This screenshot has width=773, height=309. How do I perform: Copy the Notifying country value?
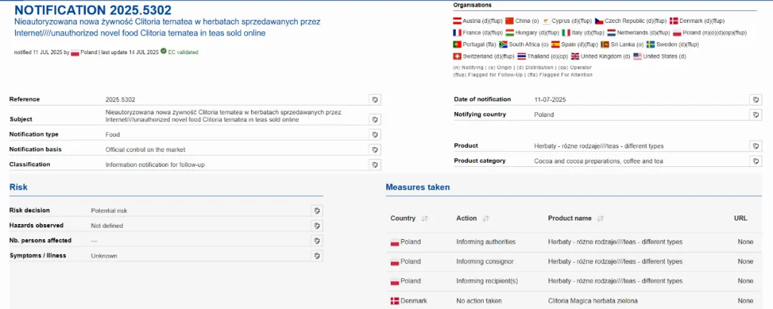(x=756, y=114)
